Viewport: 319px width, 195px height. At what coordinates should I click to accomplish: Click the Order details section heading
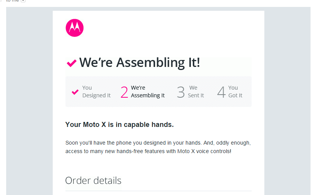(x=93, y=180)
